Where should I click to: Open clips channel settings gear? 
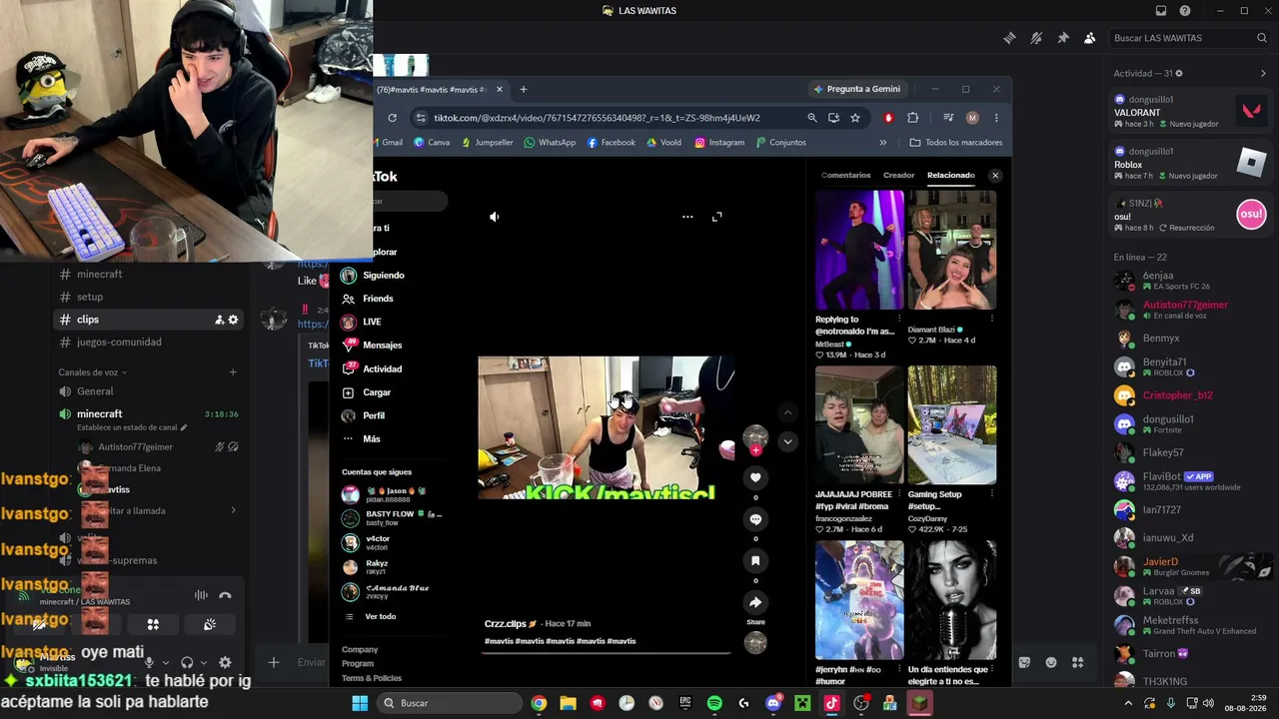click(x=233, y=320)
